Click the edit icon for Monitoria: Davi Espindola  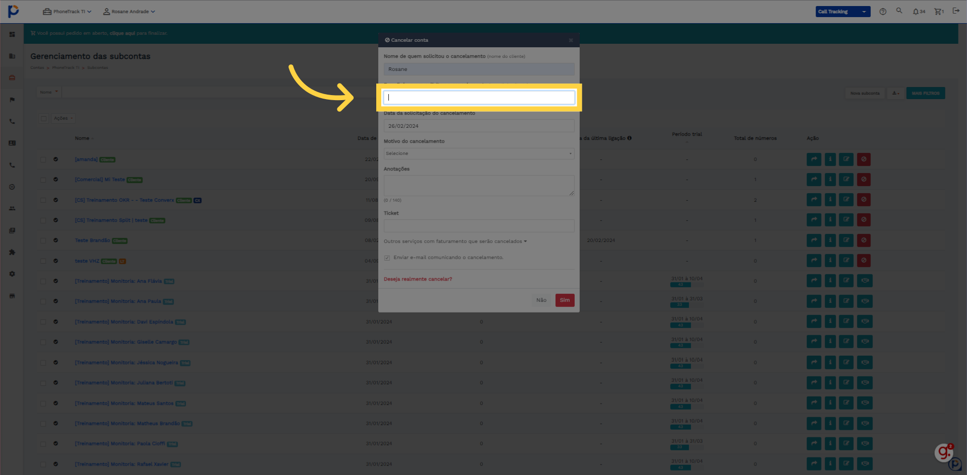[x=846, y=322]
